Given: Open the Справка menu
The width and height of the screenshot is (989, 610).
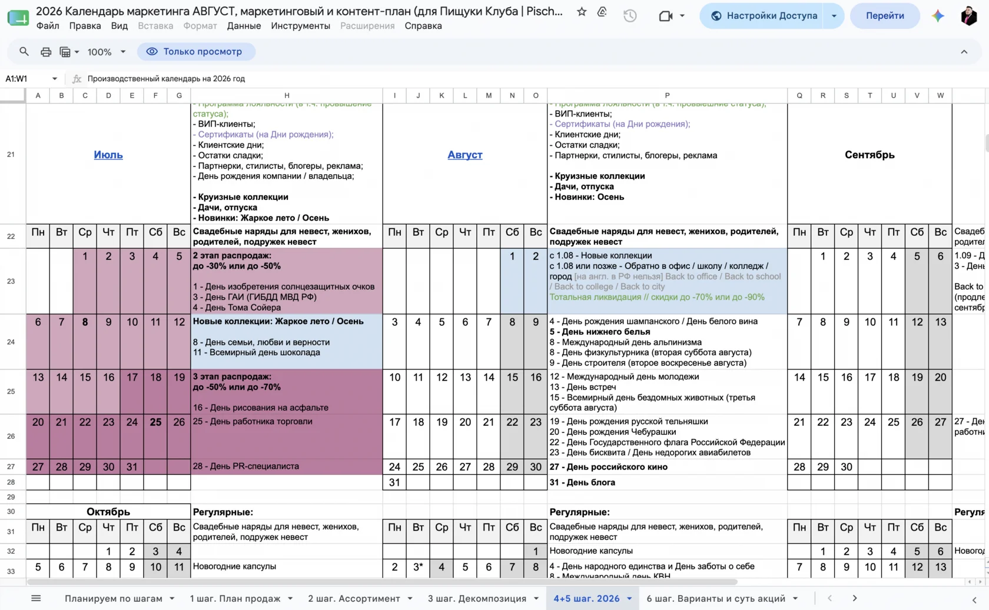Looking at the screenshot, I should tap(423, 26).
